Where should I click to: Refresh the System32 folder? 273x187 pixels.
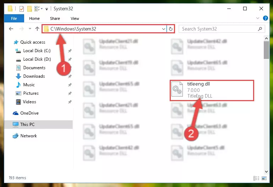pos(171,29)
